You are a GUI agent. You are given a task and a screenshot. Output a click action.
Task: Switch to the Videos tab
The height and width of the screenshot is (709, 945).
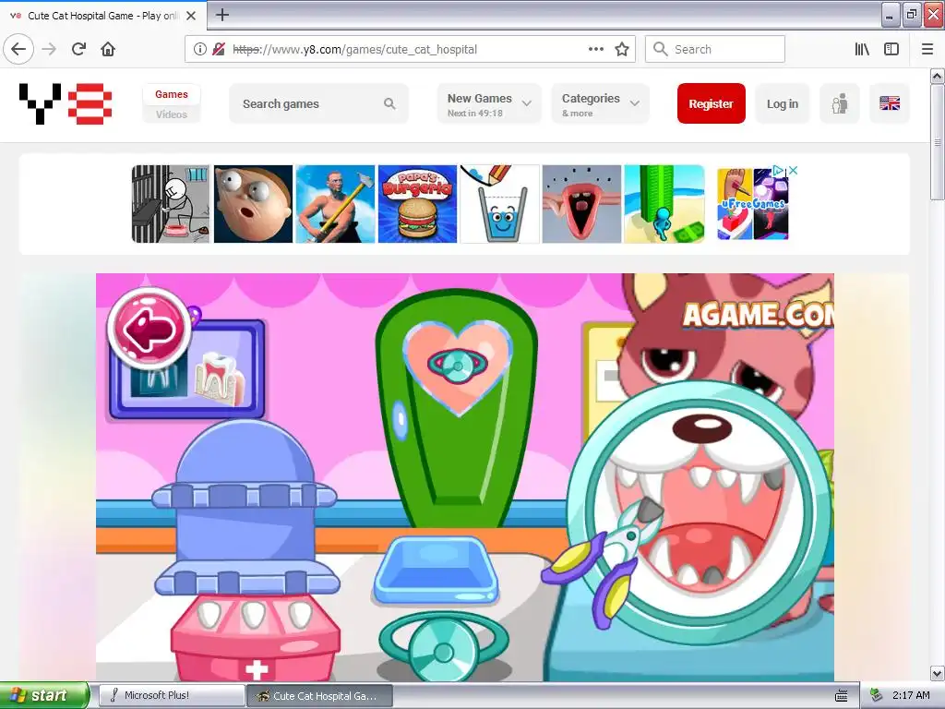[171, 114]
